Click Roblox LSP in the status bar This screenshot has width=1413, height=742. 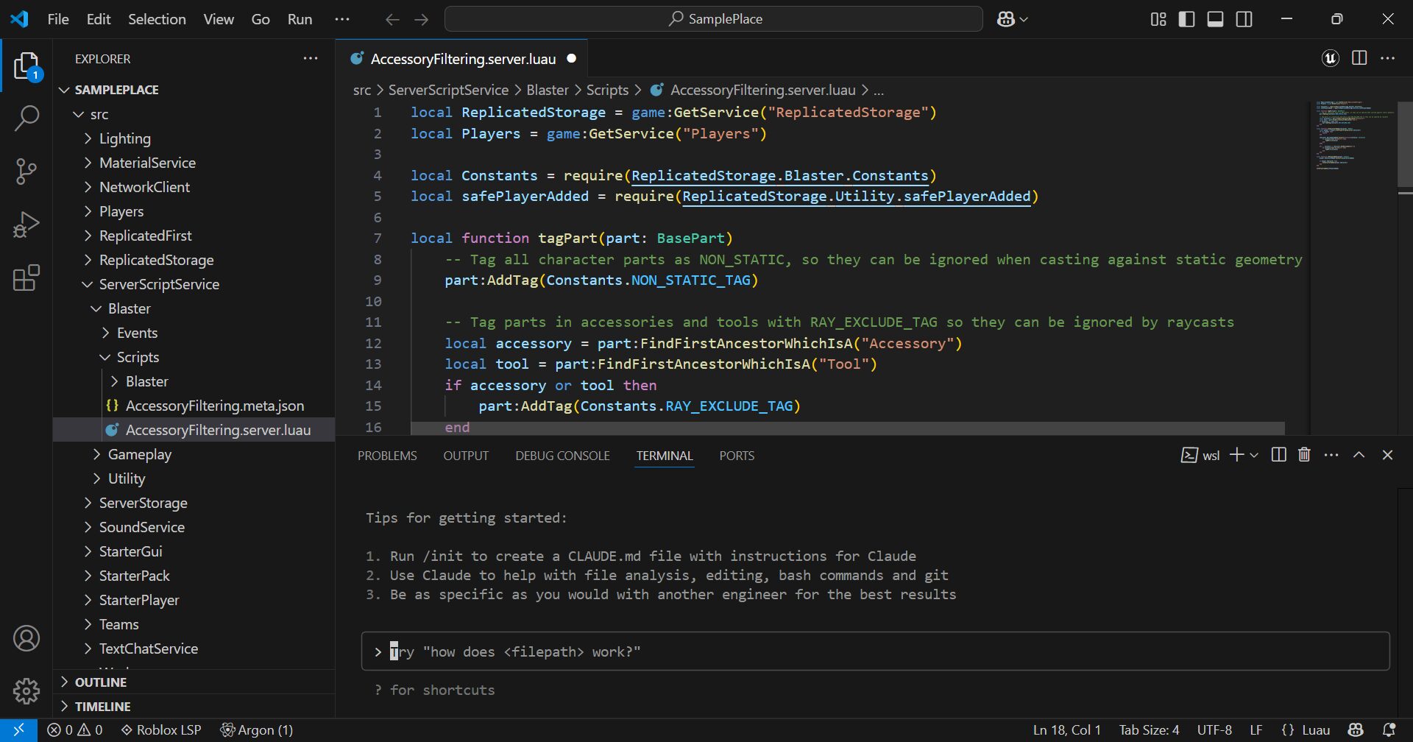click(161, 729)
